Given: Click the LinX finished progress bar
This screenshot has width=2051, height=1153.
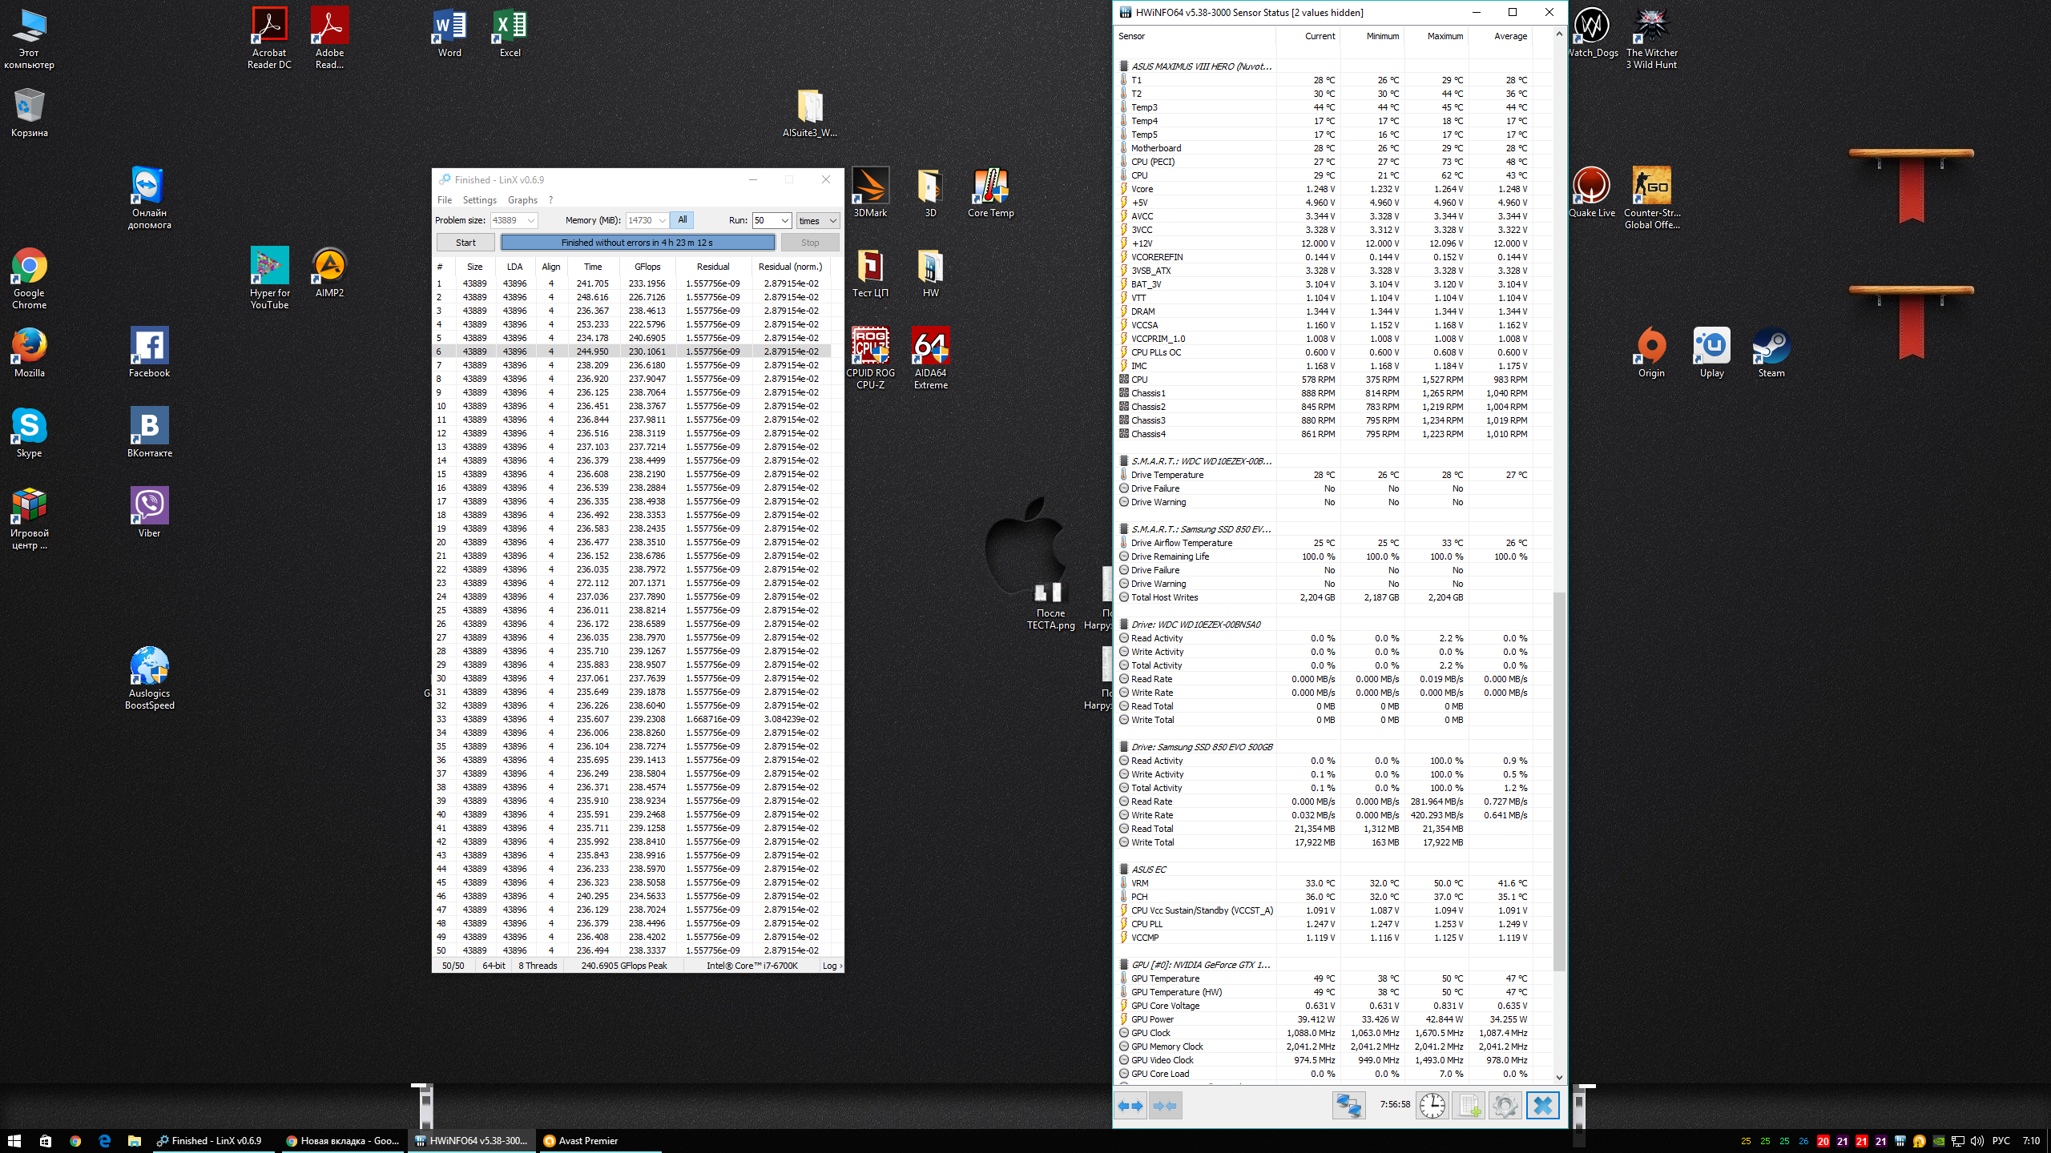Looking at the screenshot, I should point(638,243).
